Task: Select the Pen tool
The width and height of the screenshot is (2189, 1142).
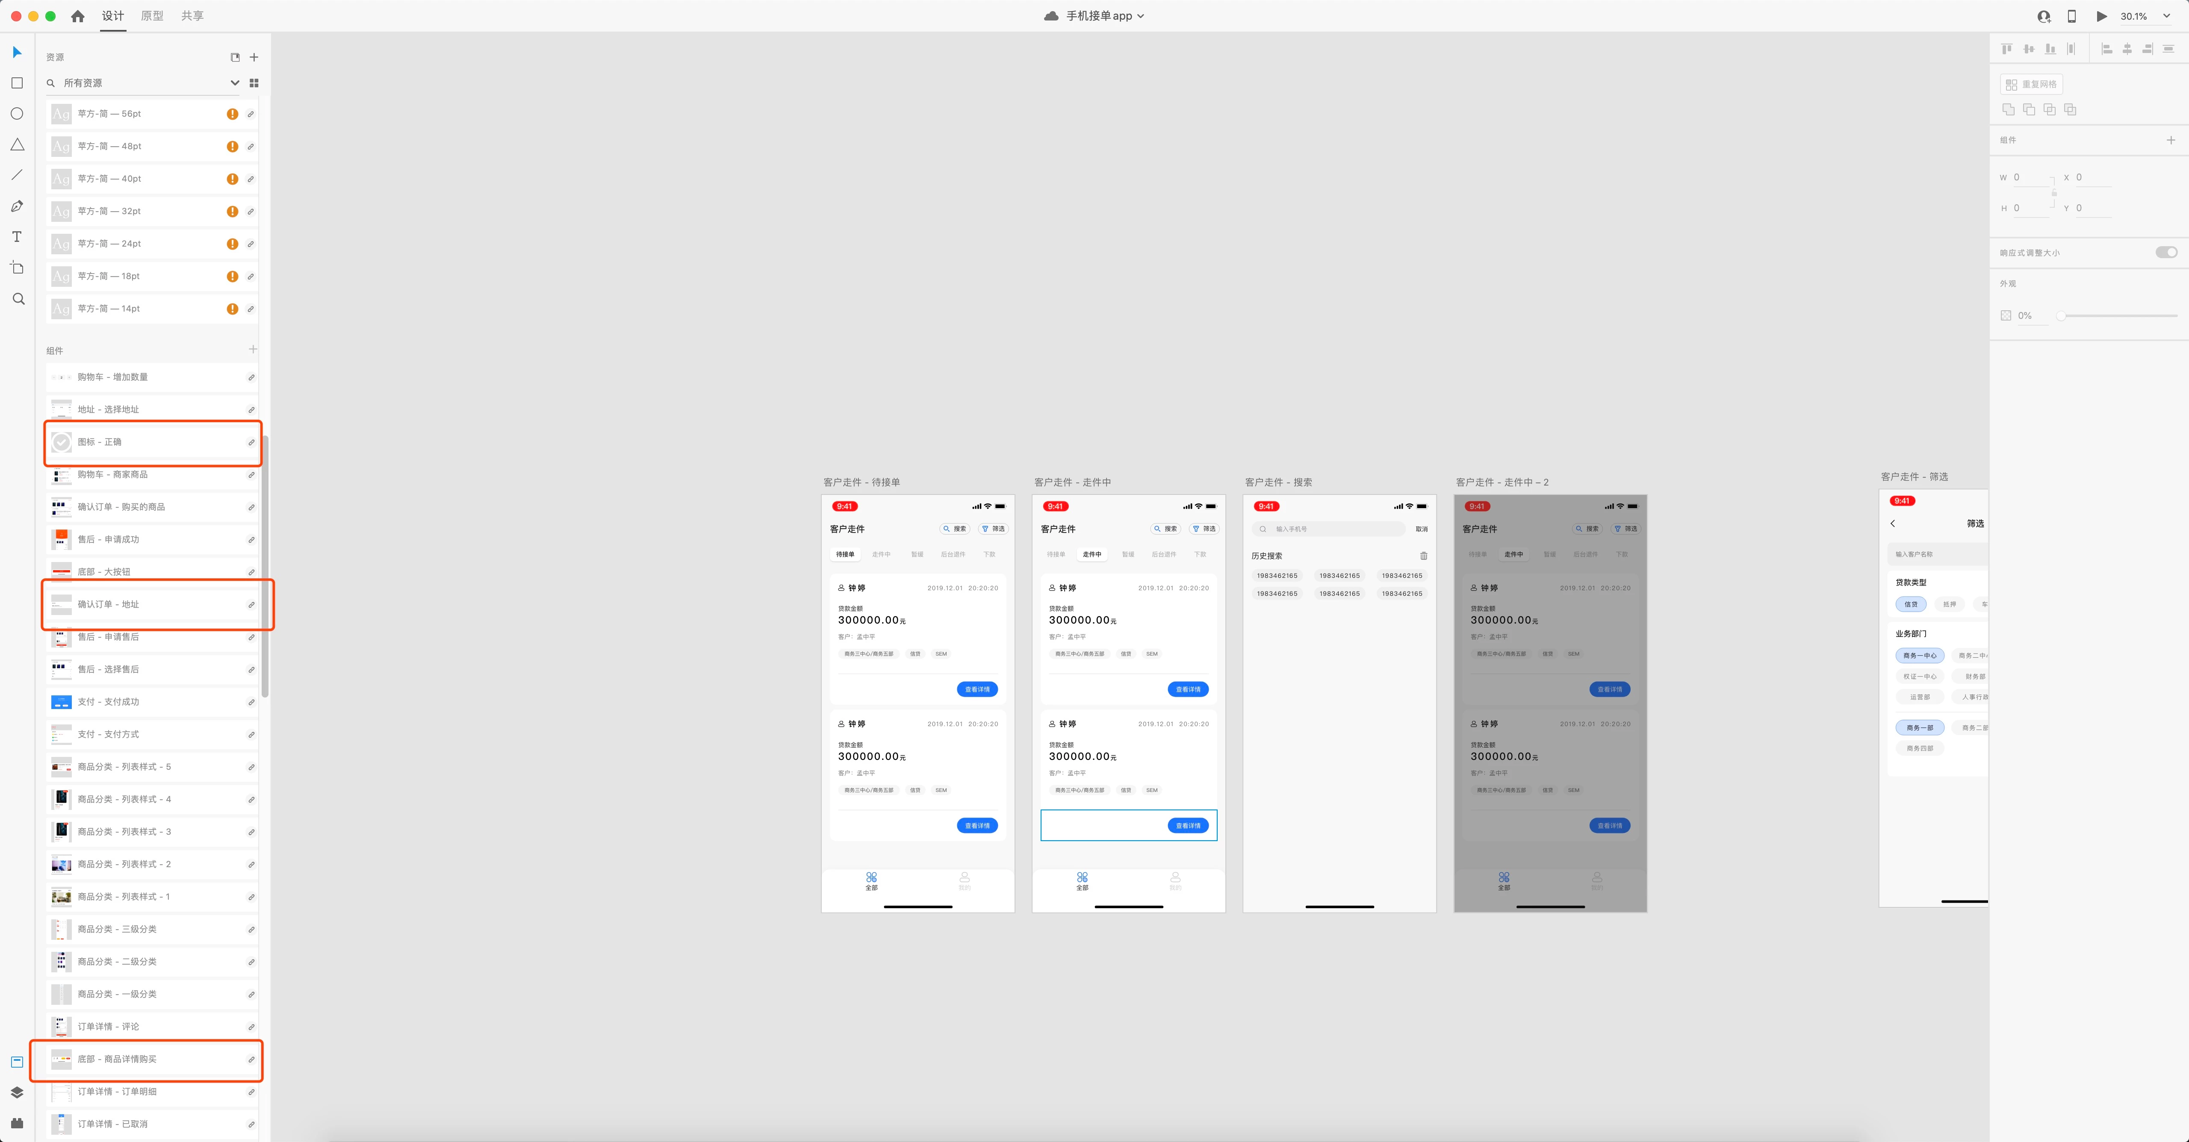Action: 17,206
